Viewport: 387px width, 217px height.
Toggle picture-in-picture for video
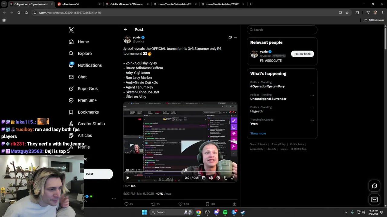coord(226,178)
